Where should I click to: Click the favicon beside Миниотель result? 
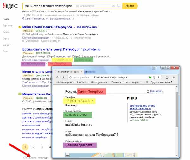click(20, 94)
